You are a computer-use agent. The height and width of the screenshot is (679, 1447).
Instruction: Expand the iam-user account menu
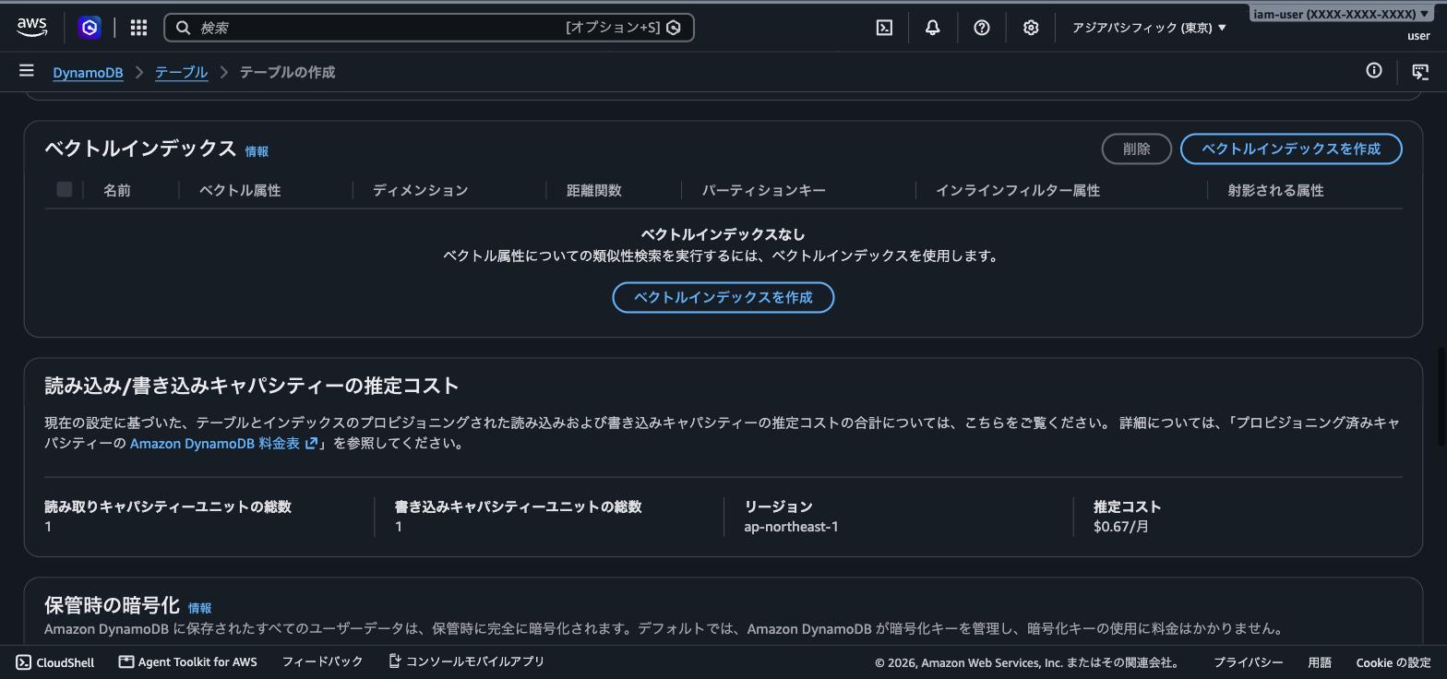click(1341, 14)
